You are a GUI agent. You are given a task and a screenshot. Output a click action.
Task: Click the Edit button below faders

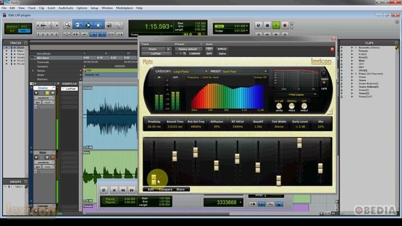click(151, 190)
